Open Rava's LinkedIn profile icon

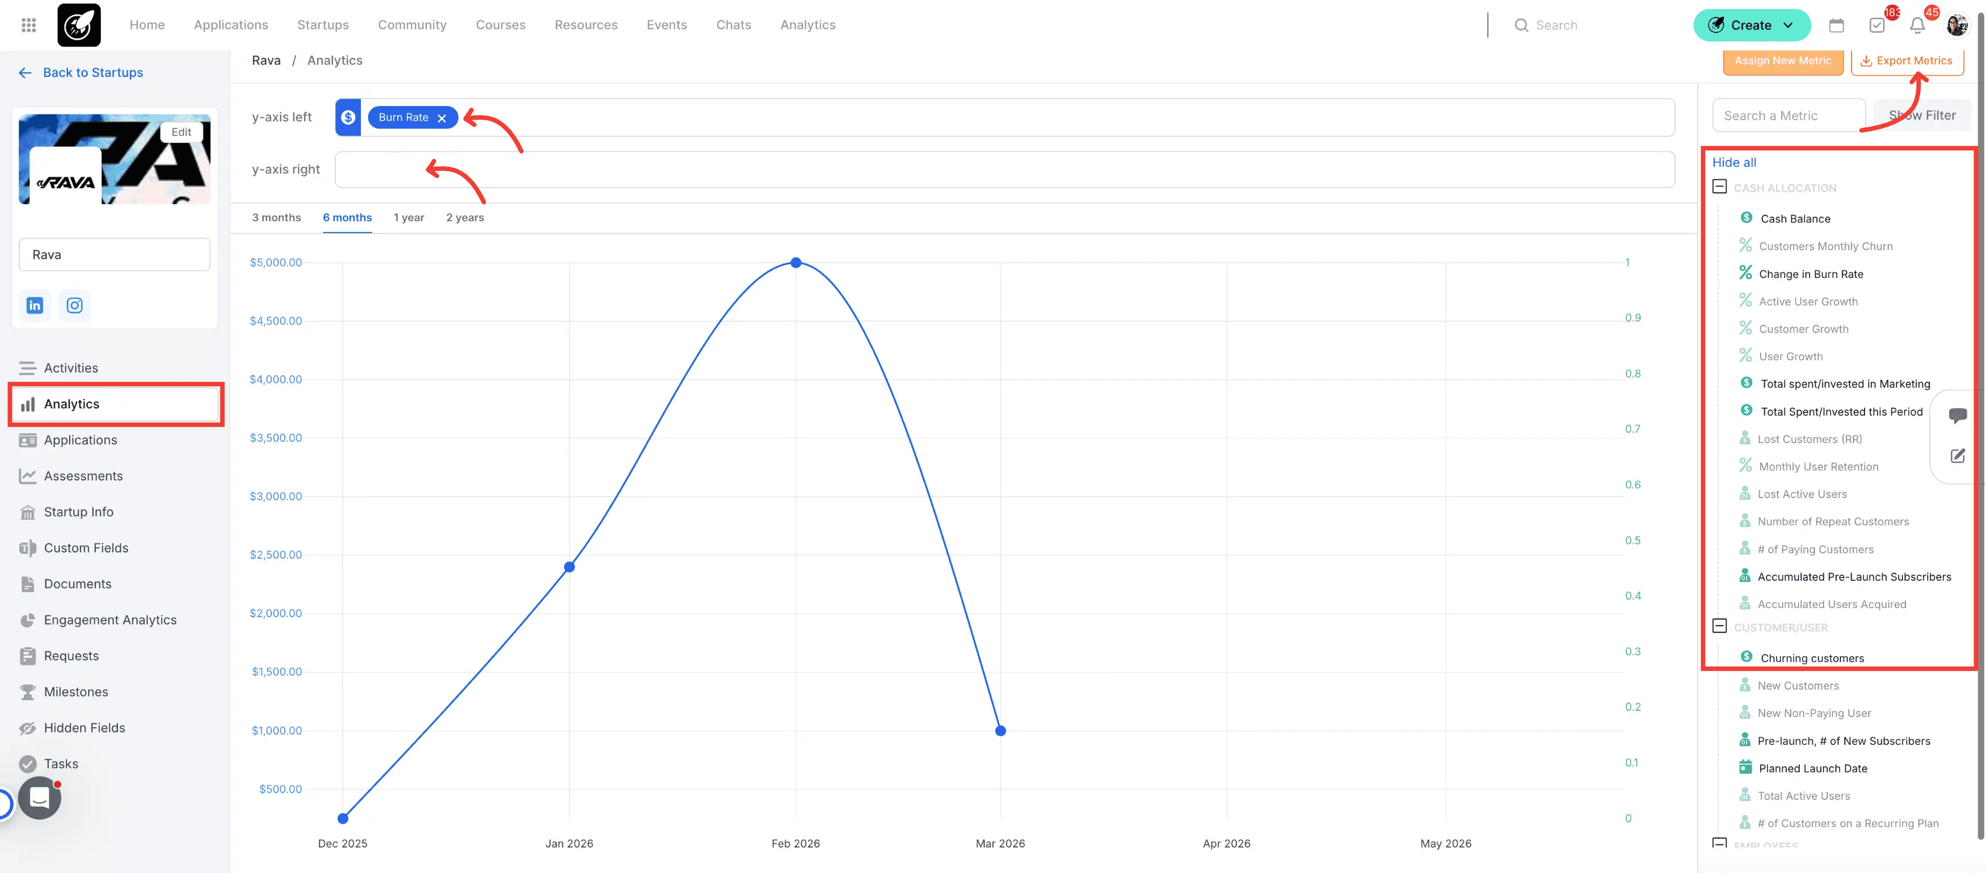pos(35,305)
